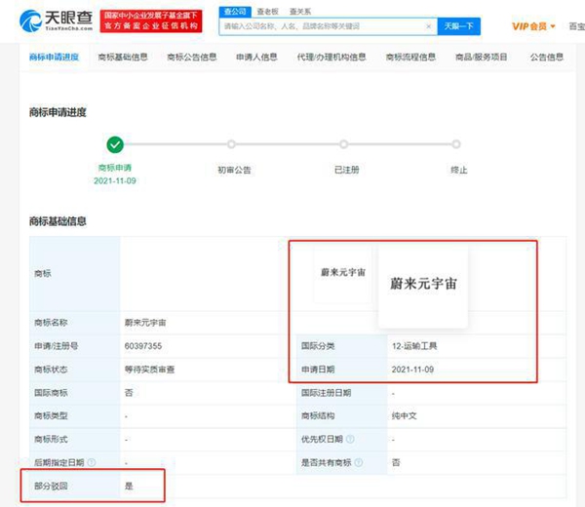Viewport: 585px width, 507px height.
Task: Click the status text 等待实质审查
Action: click(149, 370)
